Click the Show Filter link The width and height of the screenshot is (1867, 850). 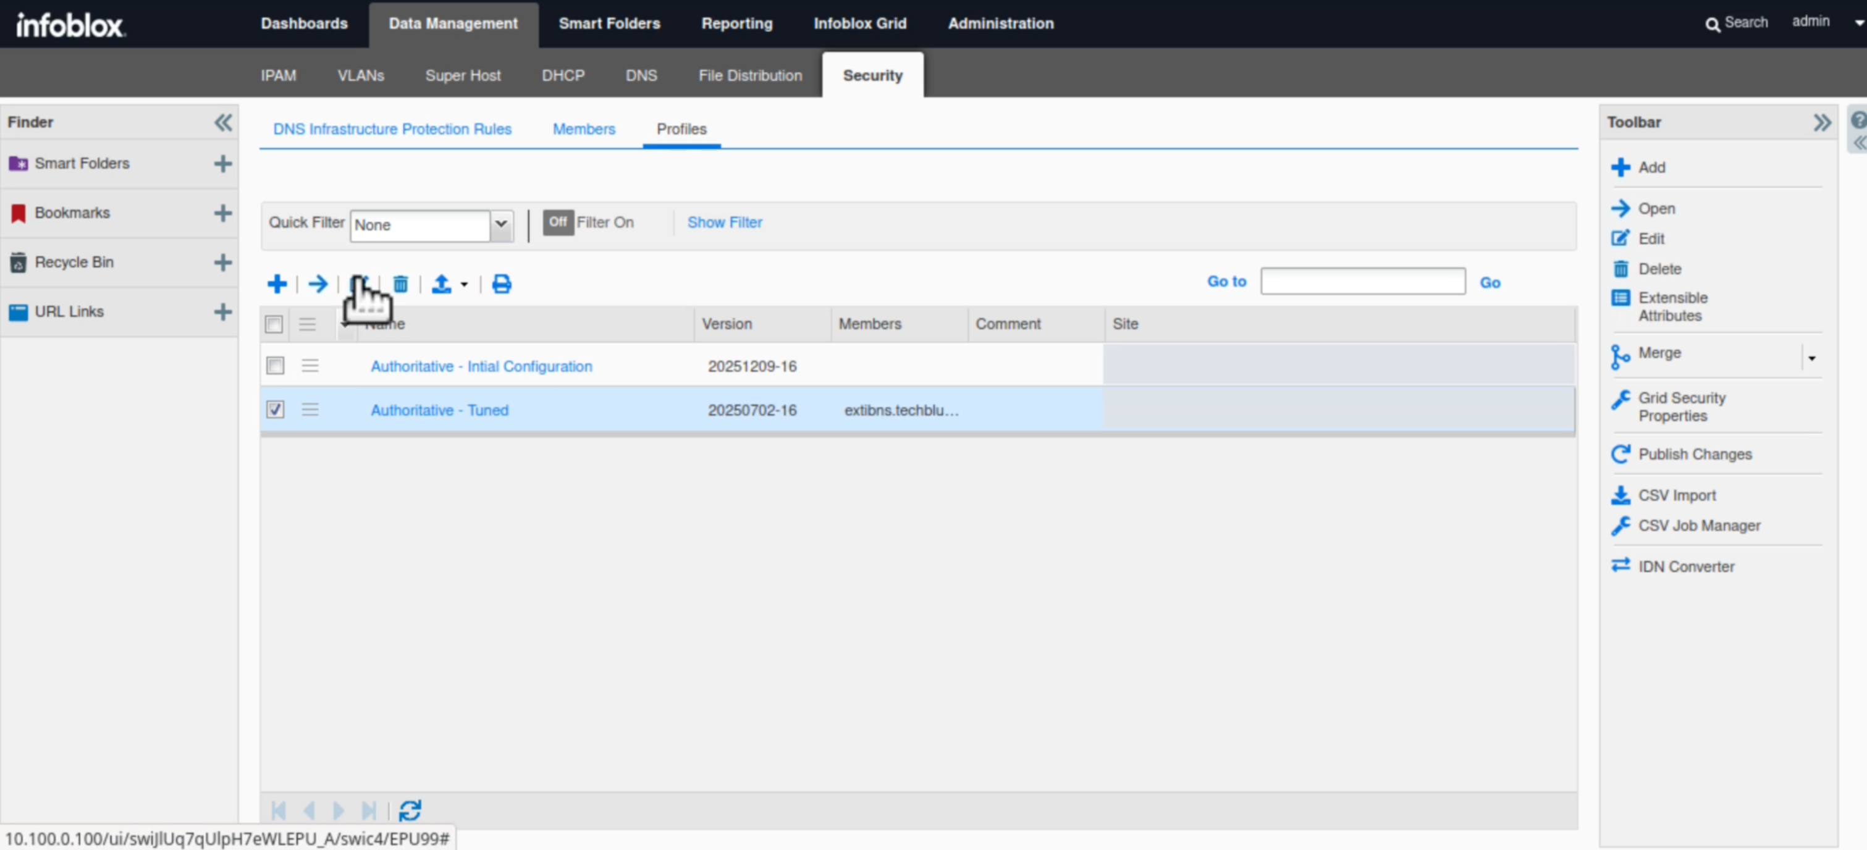tap(725, 222)
